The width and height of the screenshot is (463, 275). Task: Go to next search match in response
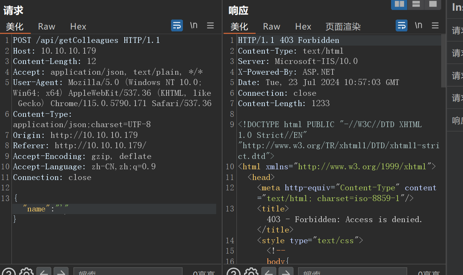click(286, 272)
